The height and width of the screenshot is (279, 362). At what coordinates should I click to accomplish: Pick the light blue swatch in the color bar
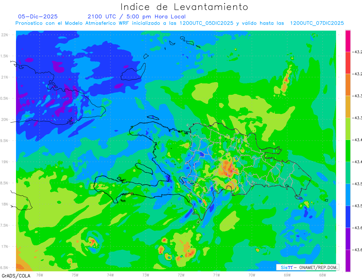coord(348,195)
